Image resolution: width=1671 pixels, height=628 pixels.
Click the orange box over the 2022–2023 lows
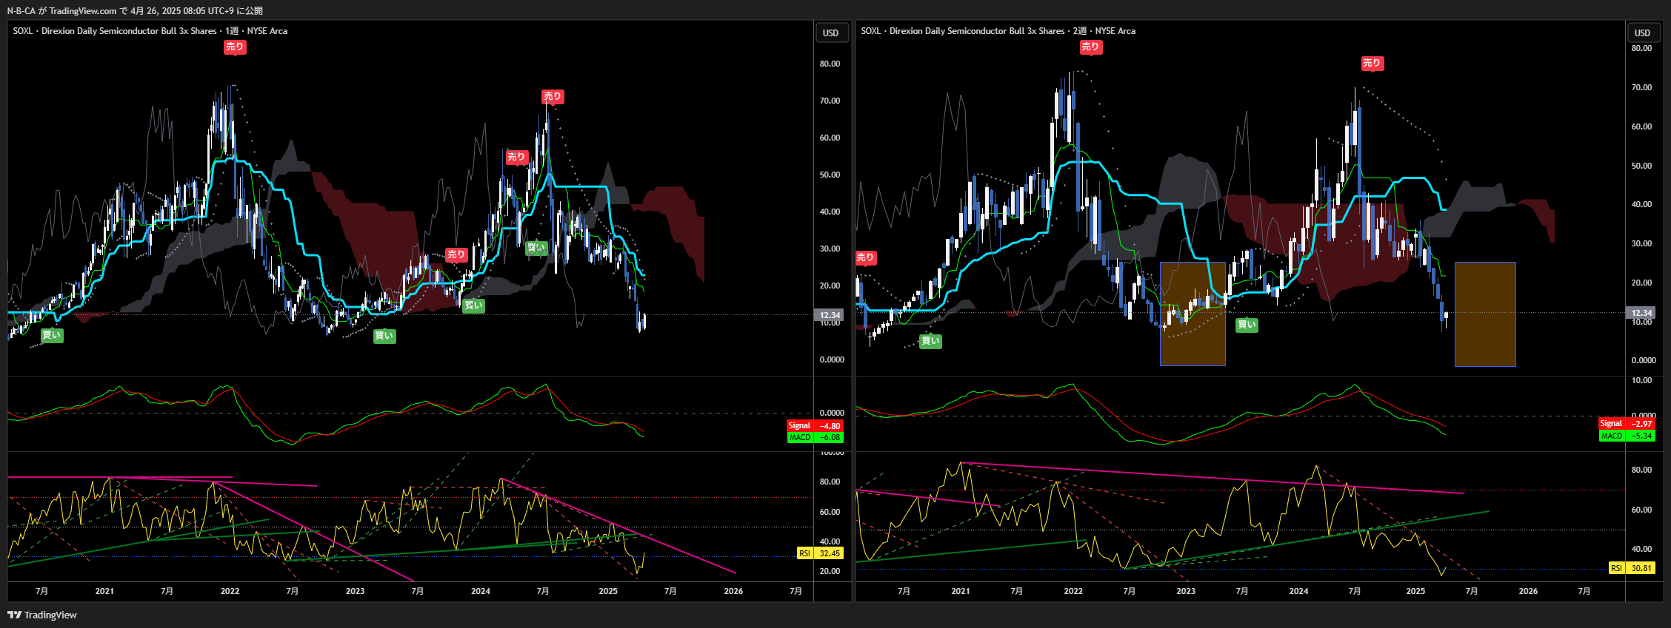pyautogui.click(x=1193, y=314)
